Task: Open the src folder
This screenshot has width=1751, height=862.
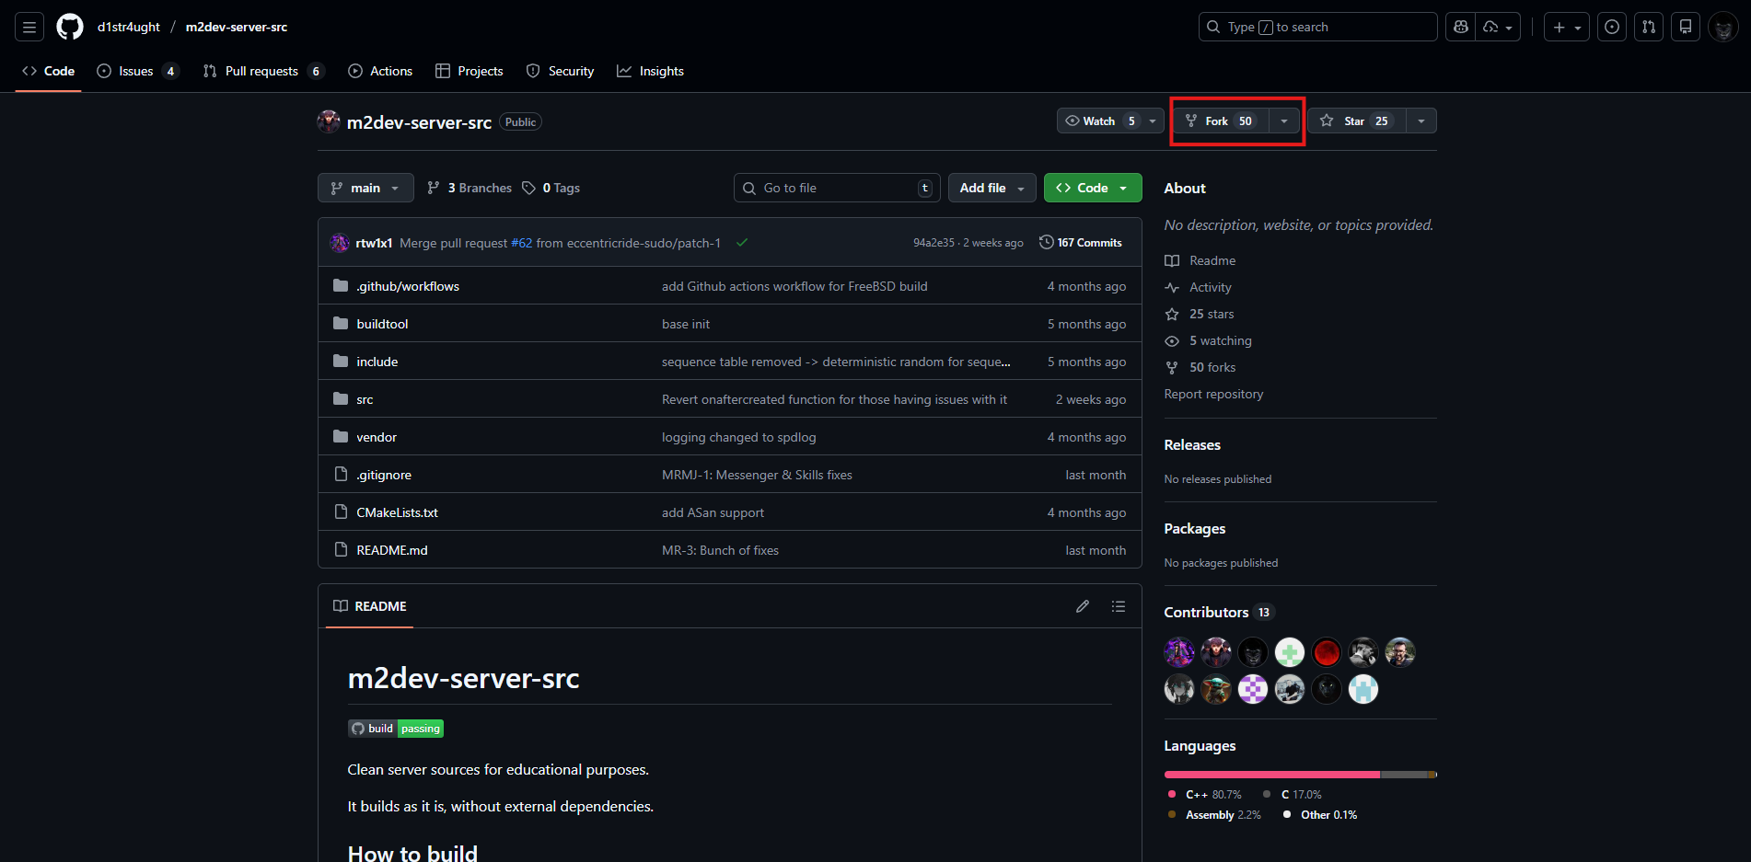Action: tap(365, 399)
